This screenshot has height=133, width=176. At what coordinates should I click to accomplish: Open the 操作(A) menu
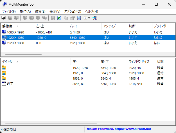pos(25,12)
